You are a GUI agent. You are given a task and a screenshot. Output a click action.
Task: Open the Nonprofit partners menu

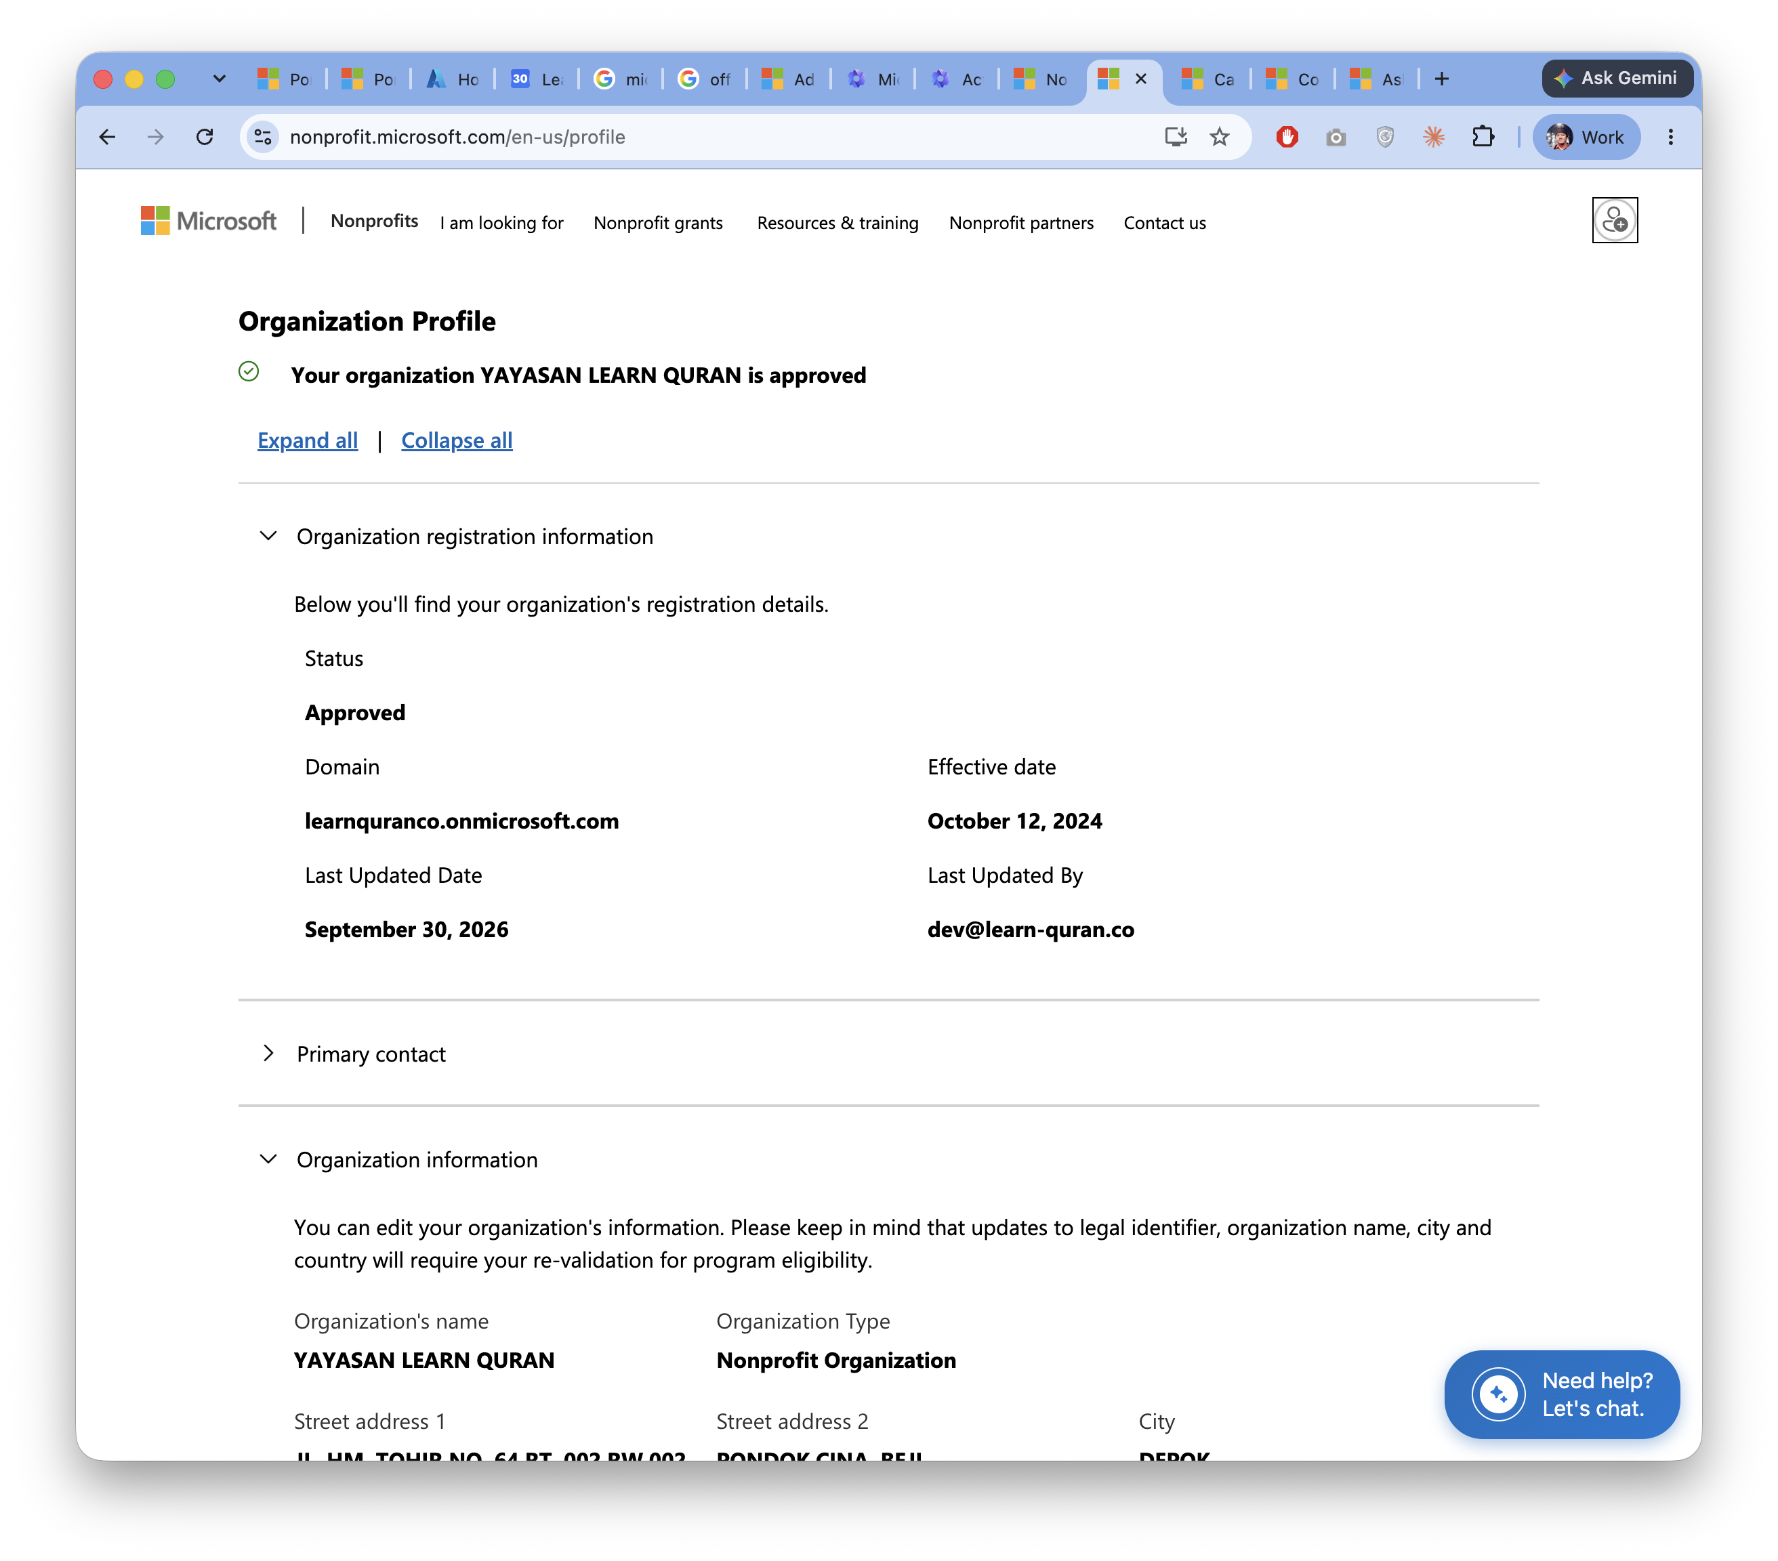tap(1021, 223)
